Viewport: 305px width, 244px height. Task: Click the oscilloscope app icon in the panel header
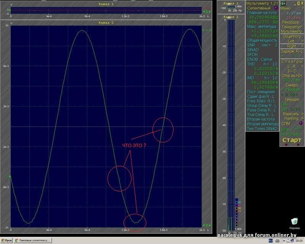(283, 3)
